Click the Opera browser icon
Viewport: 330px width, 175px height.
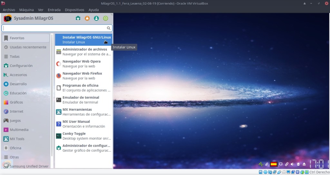tap(59, 64)
